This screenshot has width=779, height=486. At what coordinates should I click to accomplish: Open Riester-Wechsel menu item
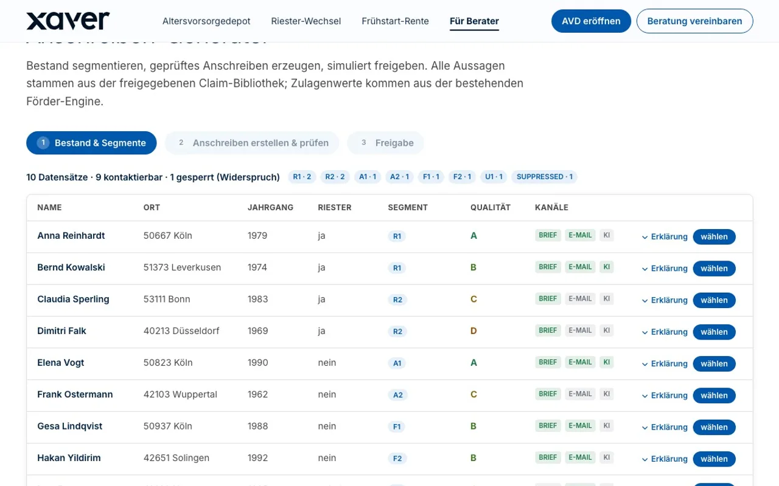click(306, 21)
